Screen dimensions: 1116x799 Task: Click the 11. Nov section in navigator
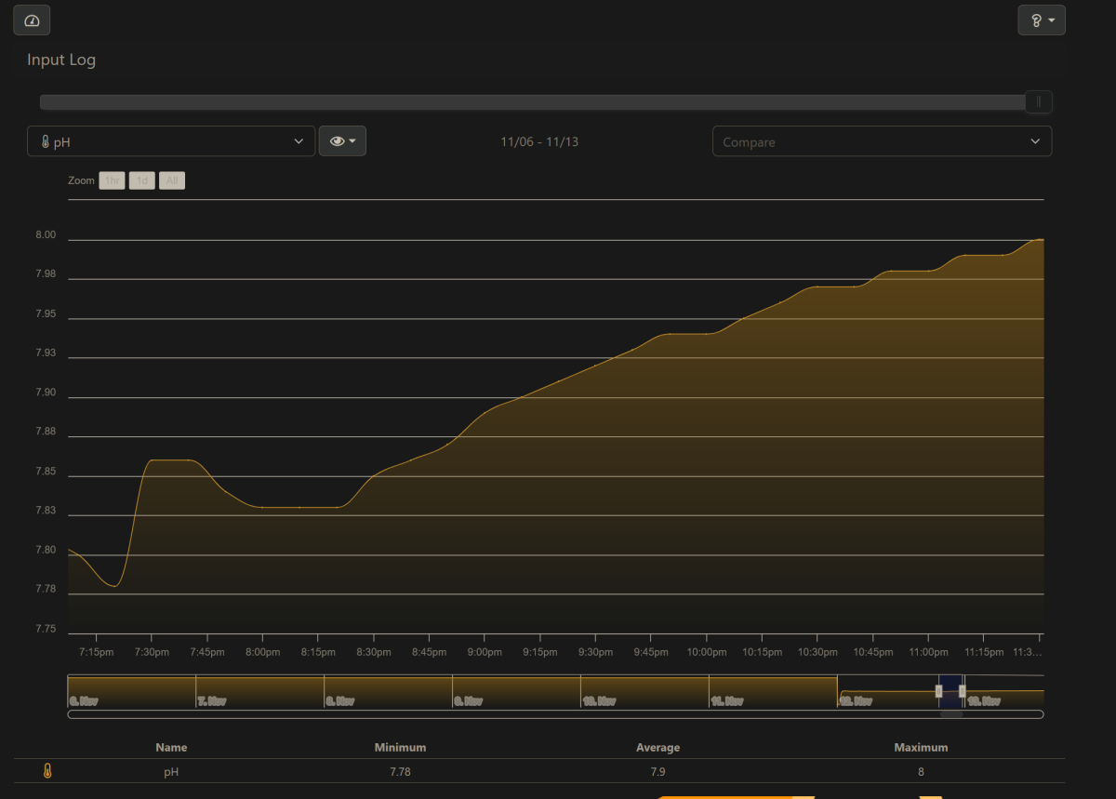click(727, 700)
